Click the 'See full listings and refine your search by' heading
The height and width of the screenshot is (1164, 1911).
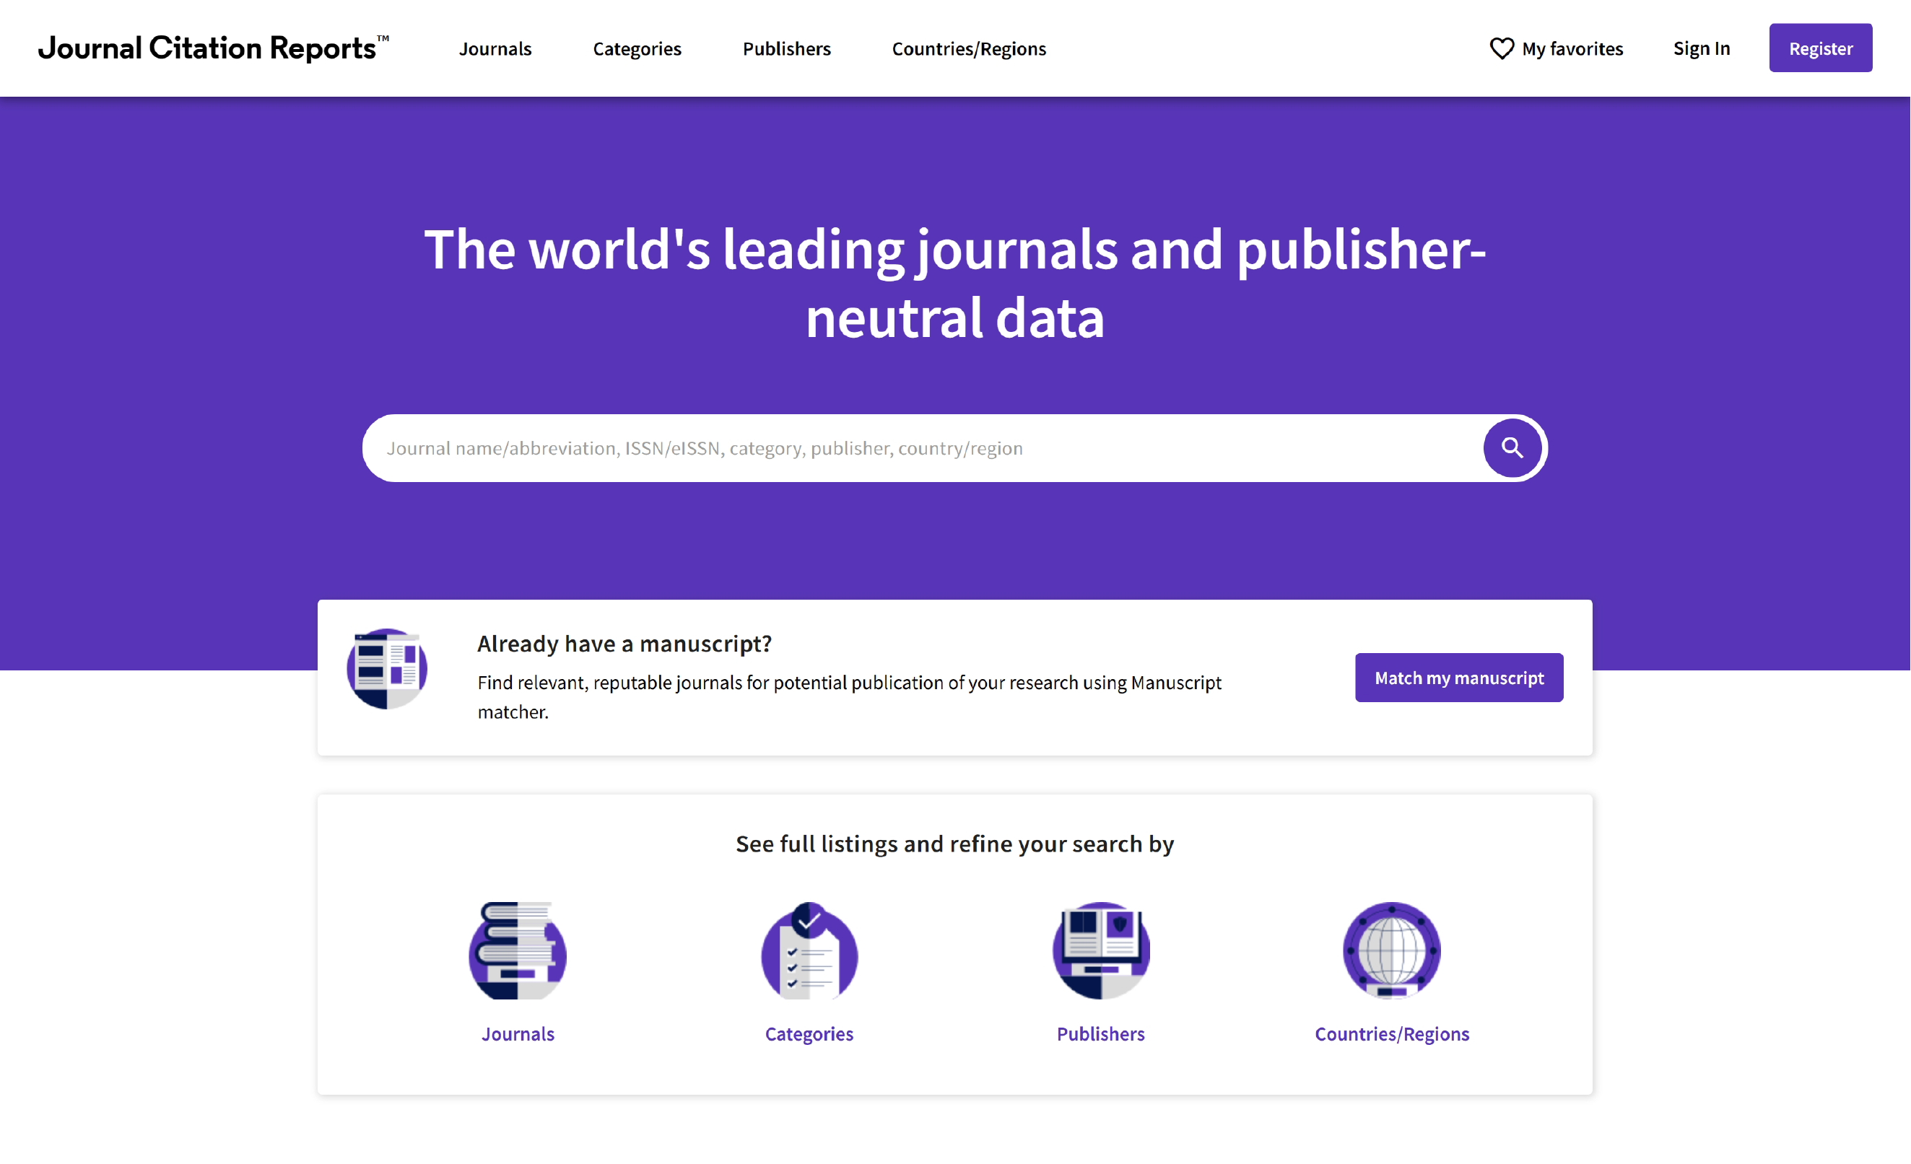(954, 844)
